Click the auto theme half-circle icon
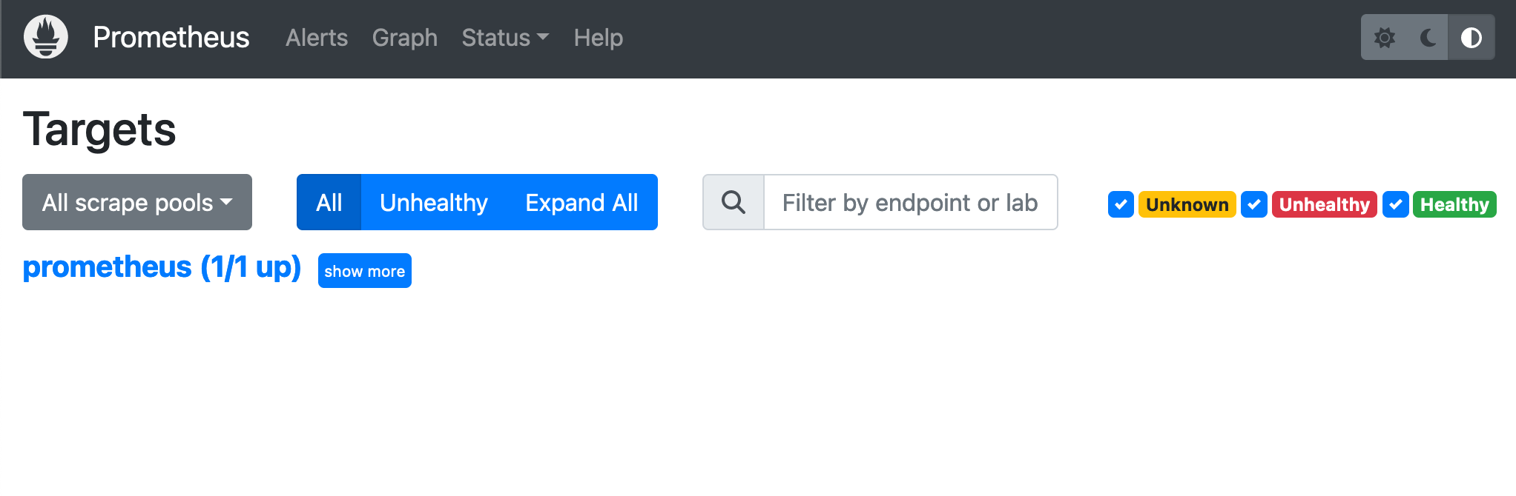Viewport: 1516px width, 496px height. click(1471, 37)
